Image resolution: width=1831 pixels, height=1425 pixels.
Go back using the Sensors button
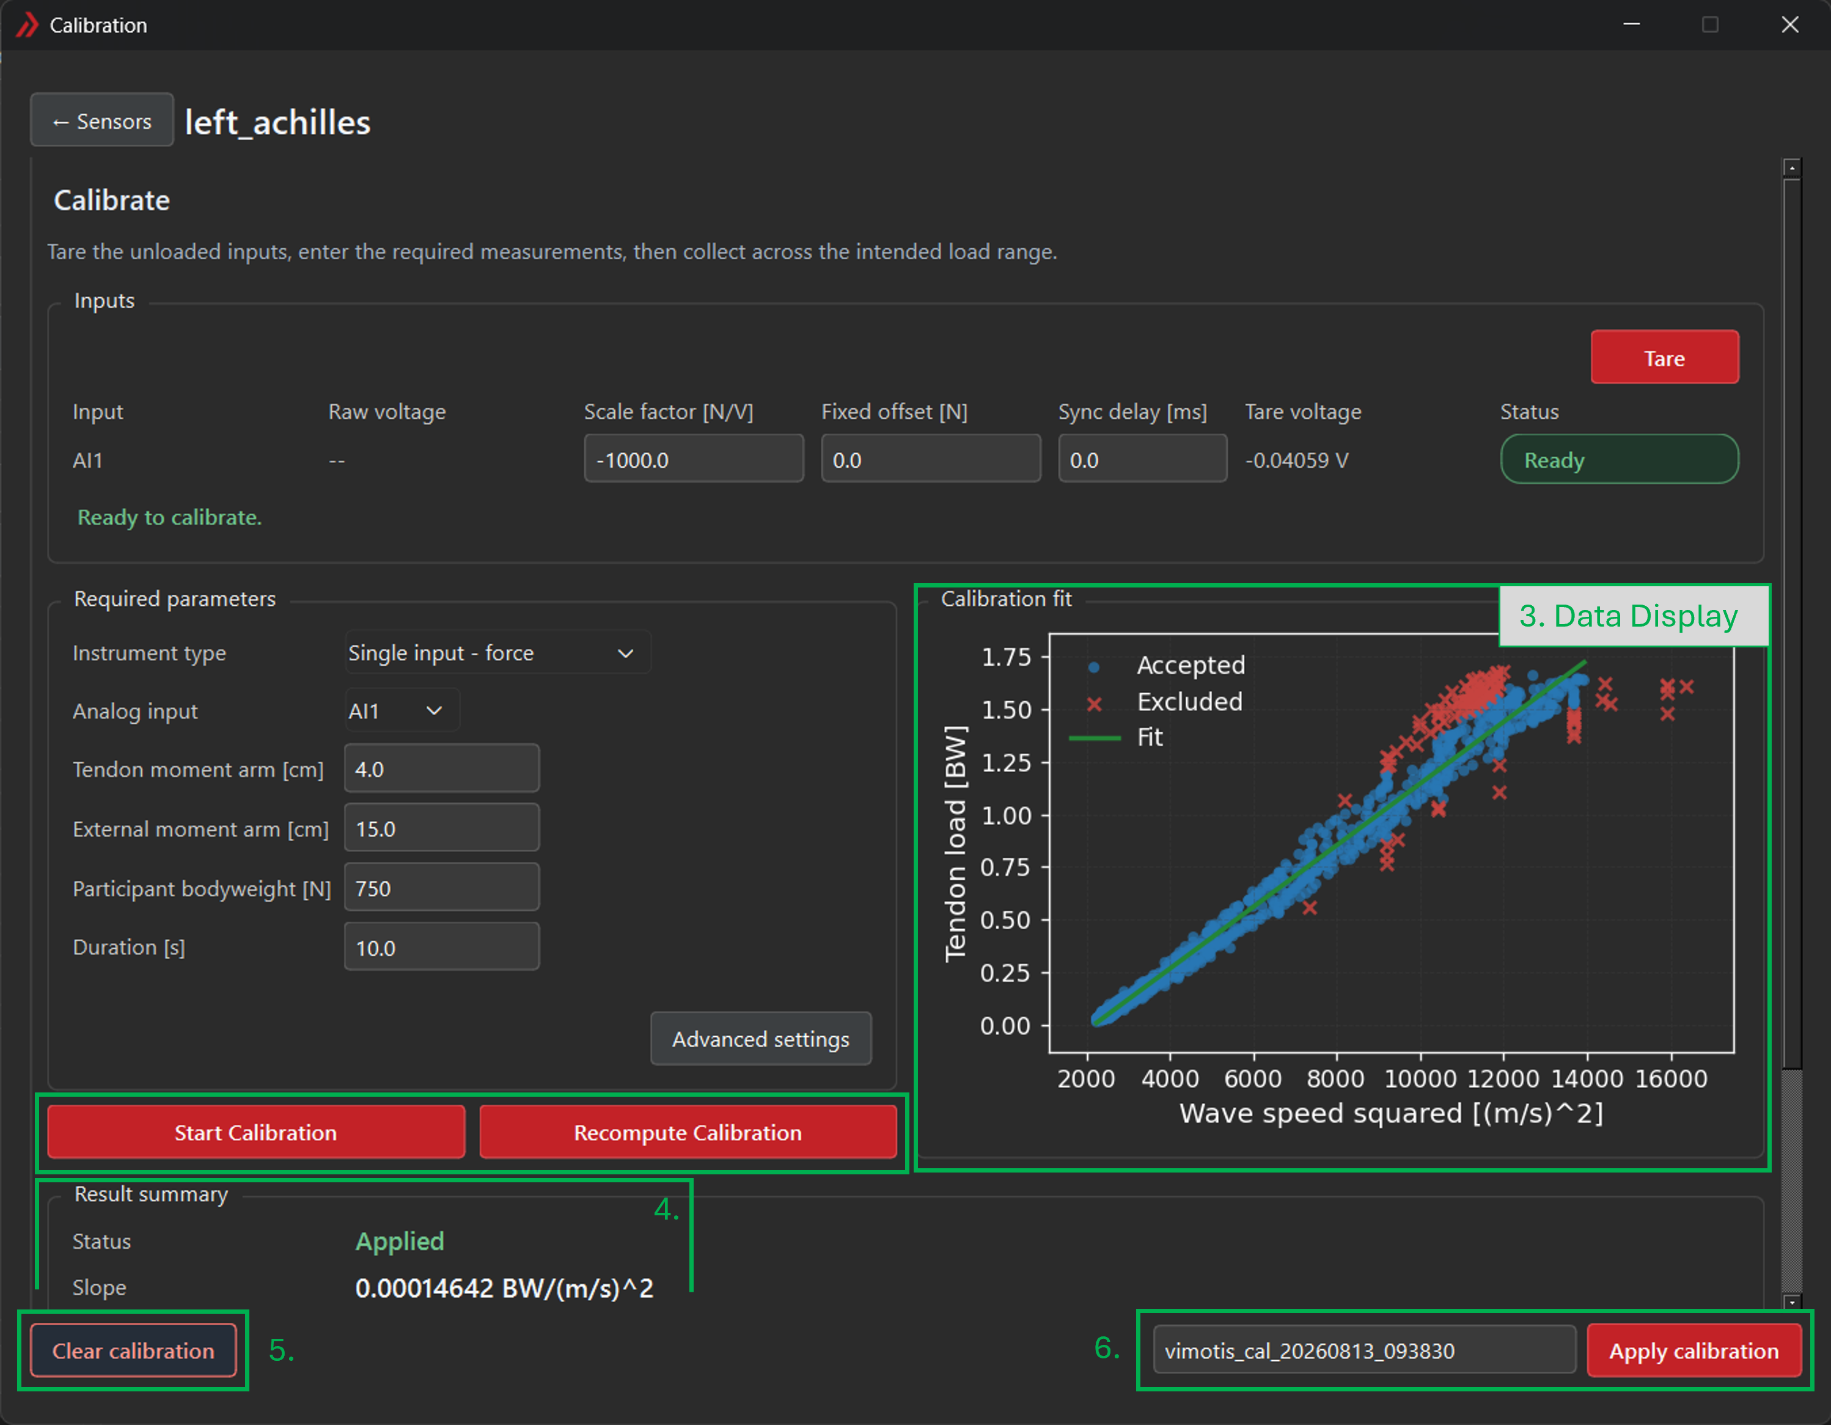point(101,121)
